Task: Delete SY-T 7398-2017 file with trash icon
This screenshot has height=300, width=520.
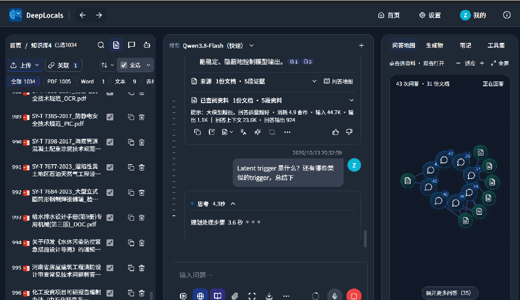Action: pos(142,142)
